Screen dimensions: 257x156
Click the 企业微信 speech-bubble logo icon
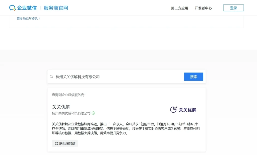(x=13, y=8)
